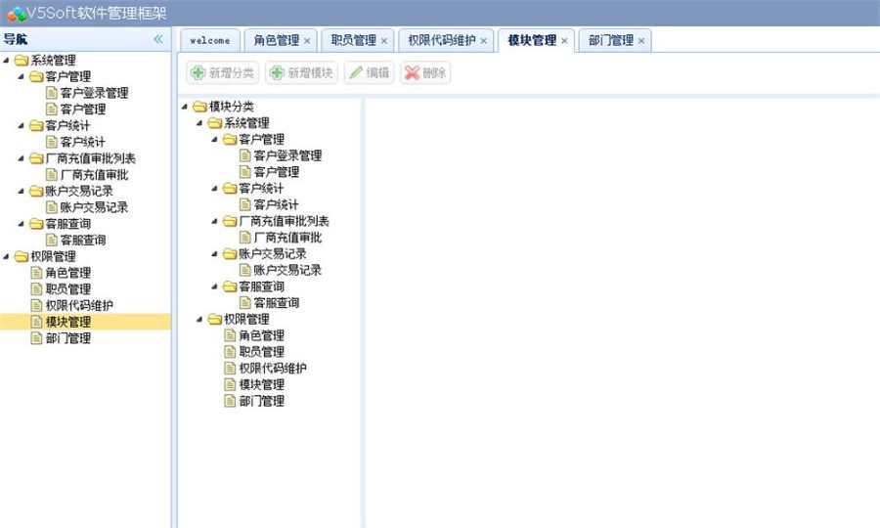Collapse 客服查询 folder in module tree
880x528 pixels.
pyautogui.click(x=215, y=286)
